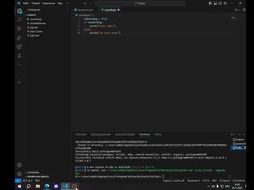Open the Search view in activity bar

(20, 20)
